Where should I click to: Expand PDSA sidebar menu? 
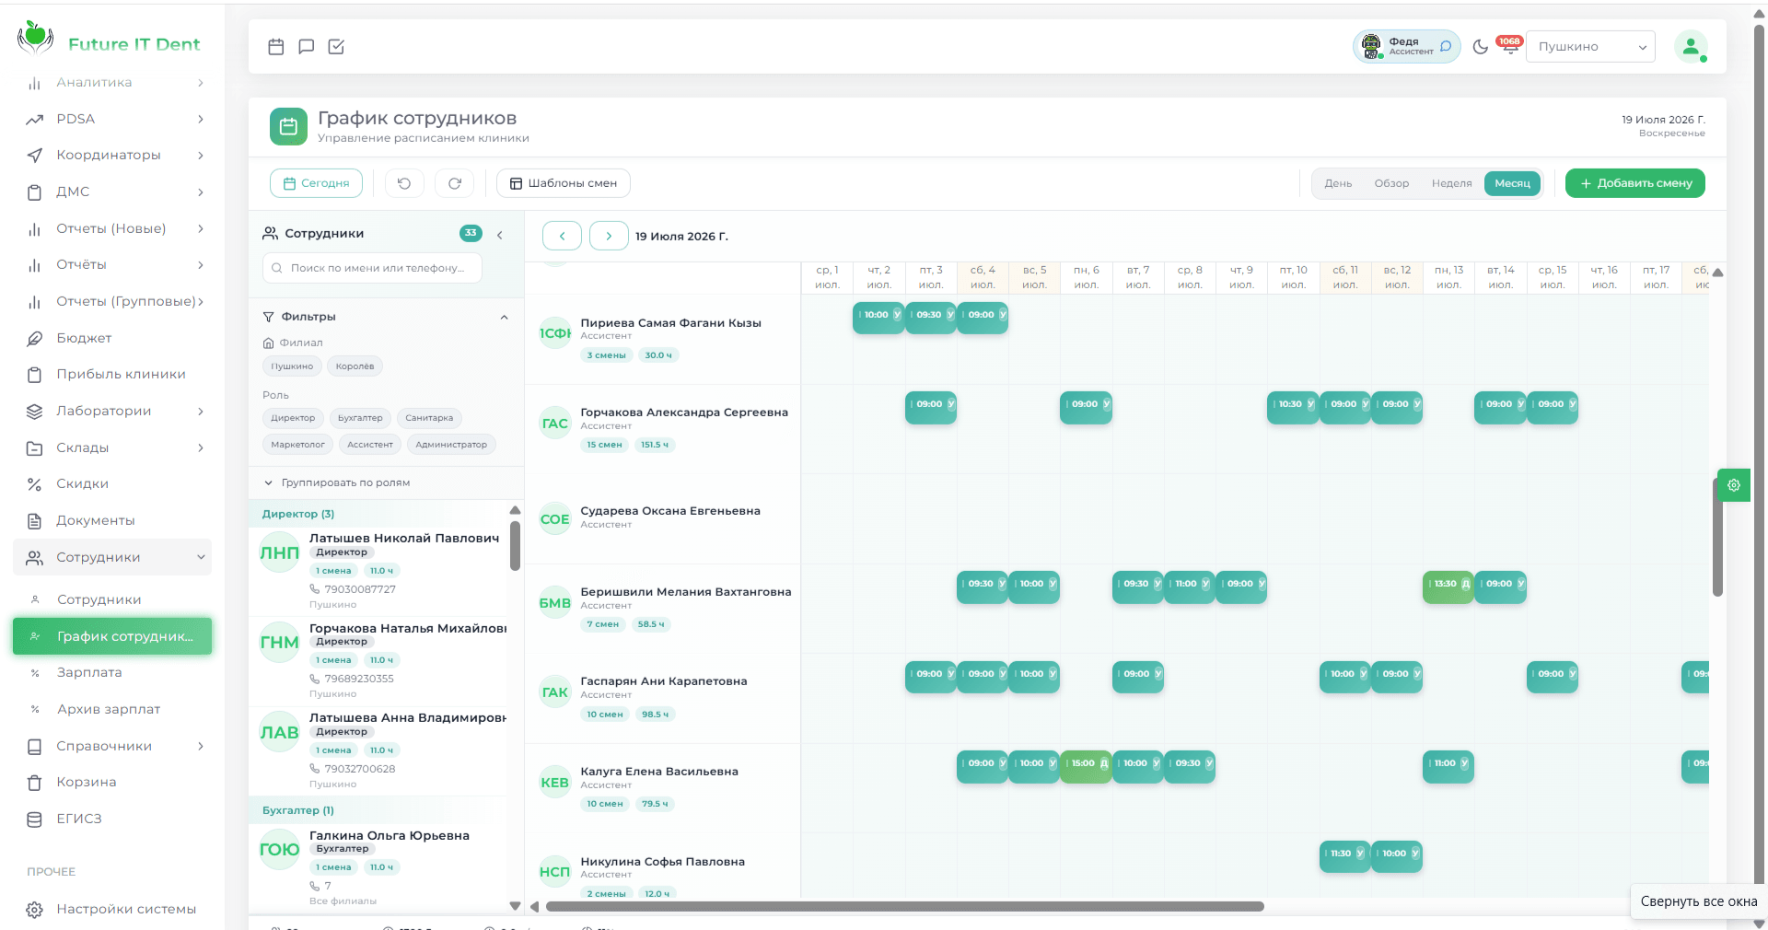point(112,119)
